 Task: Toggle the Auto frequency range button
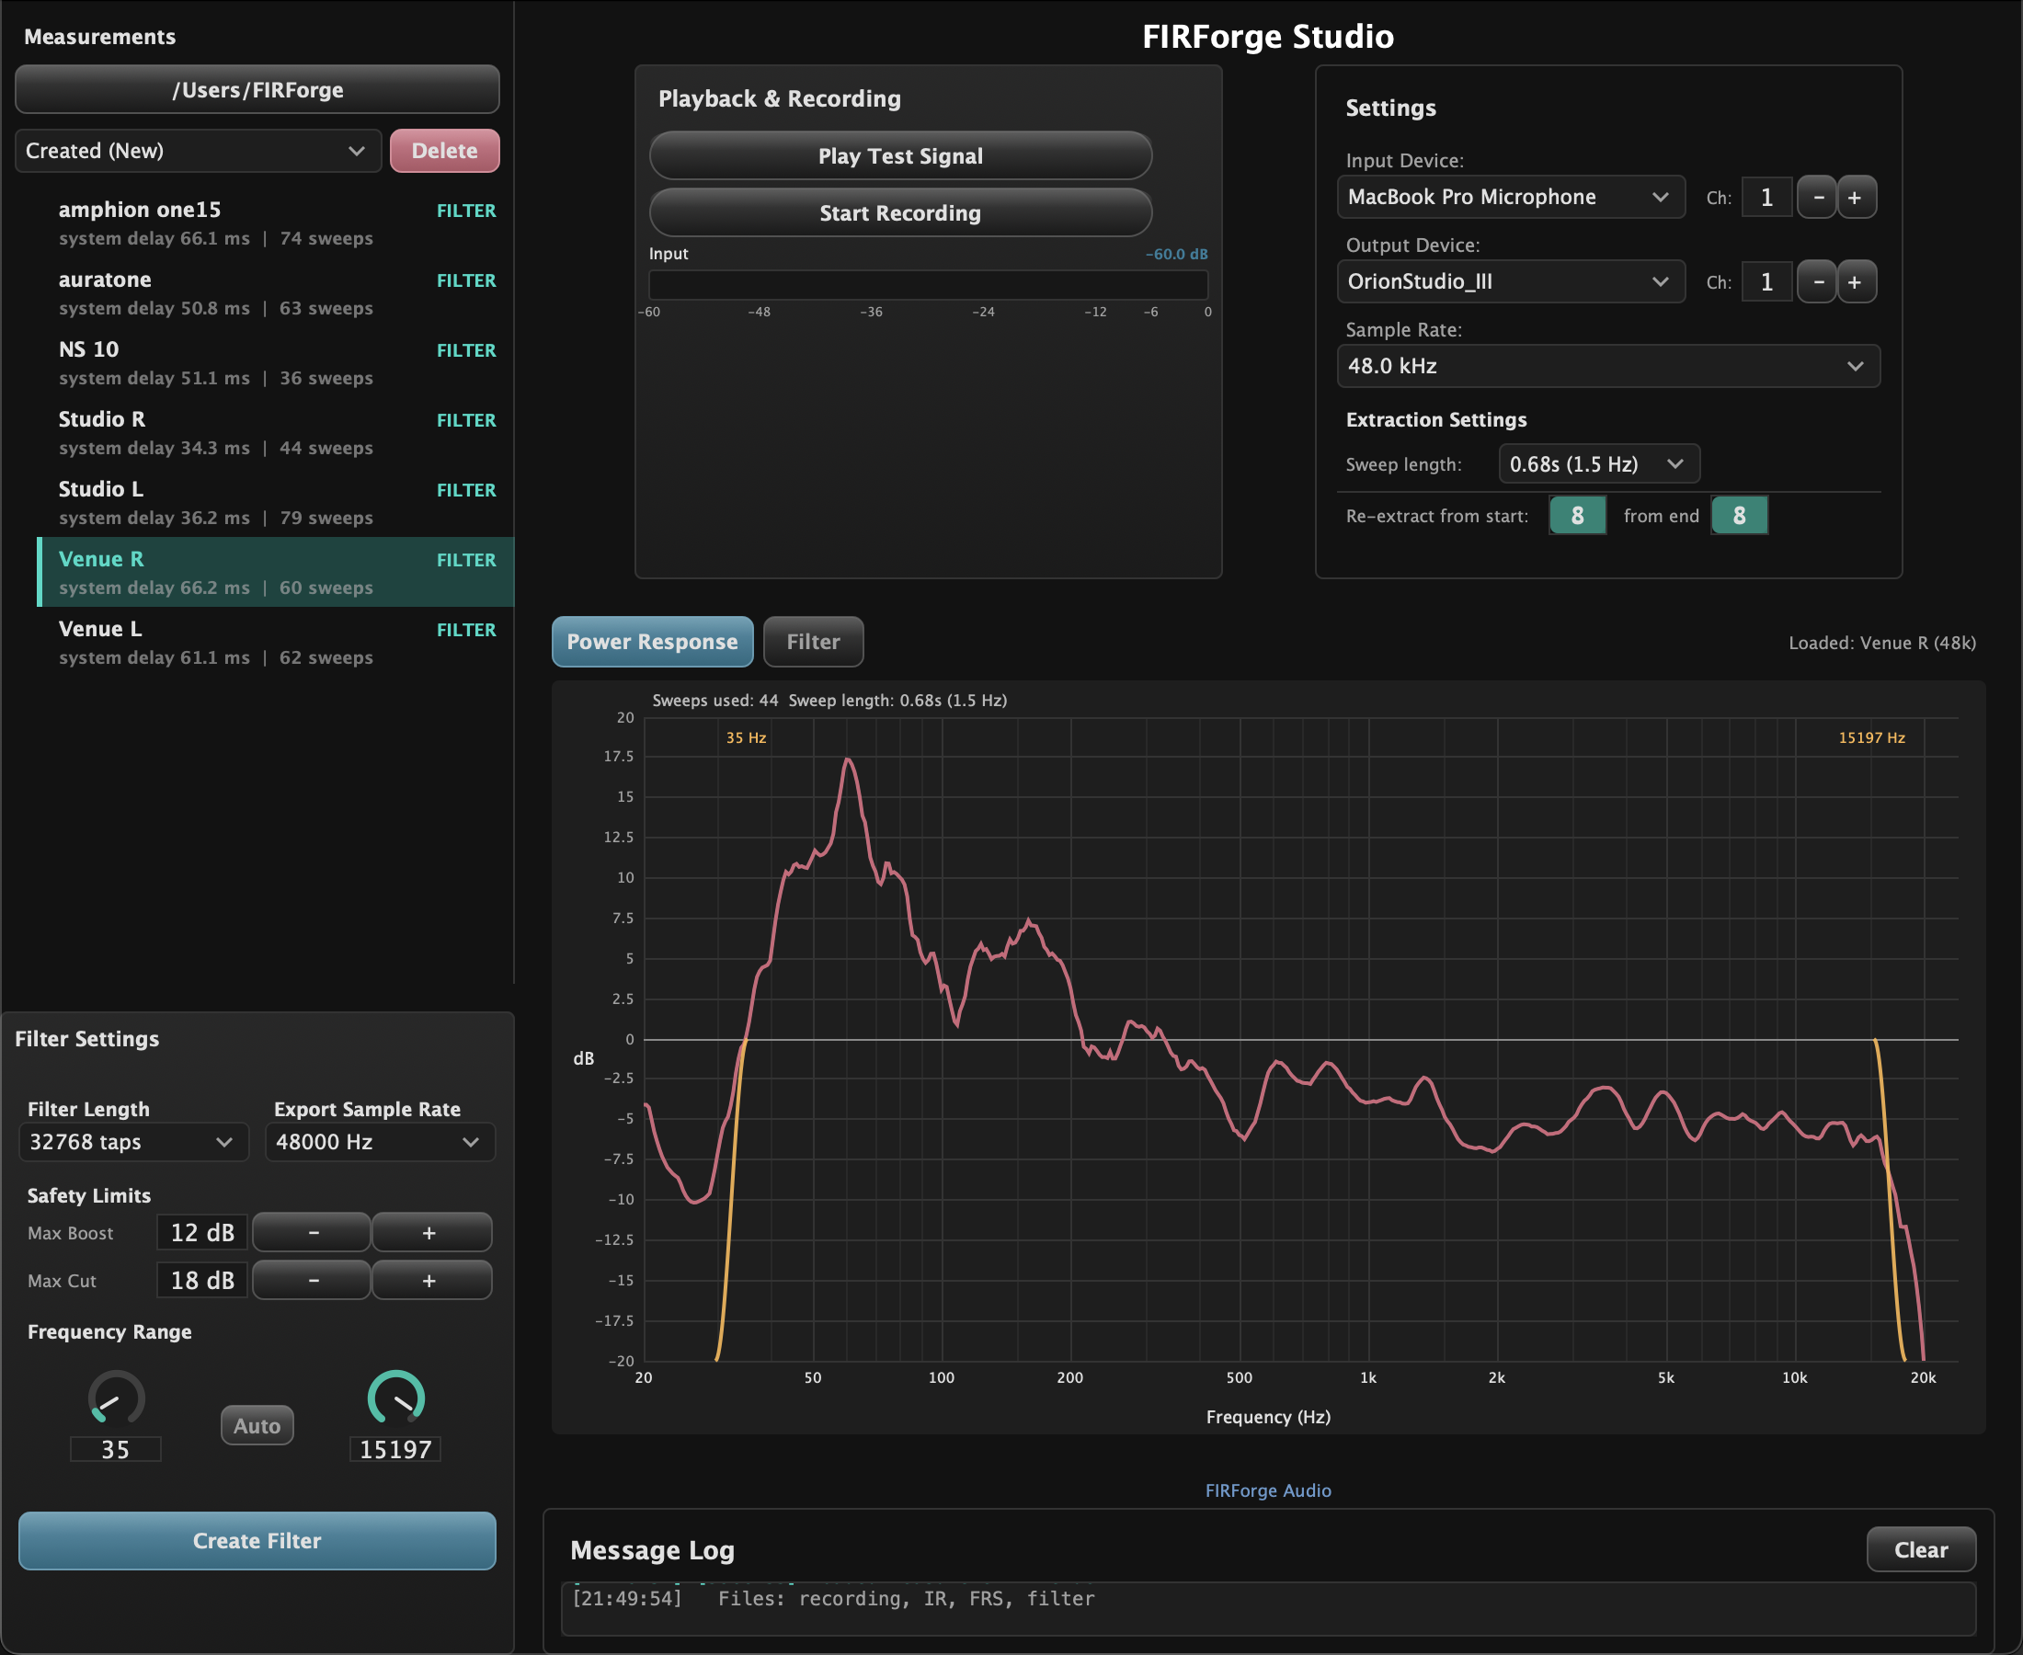(x=257, y=1425)
